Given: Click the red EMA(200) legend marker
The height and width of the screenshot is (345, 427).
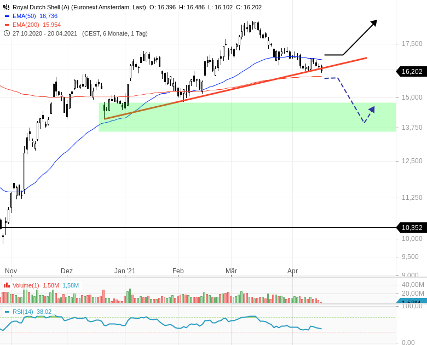Looking at the screenshot, I should (x=7, y=25).
